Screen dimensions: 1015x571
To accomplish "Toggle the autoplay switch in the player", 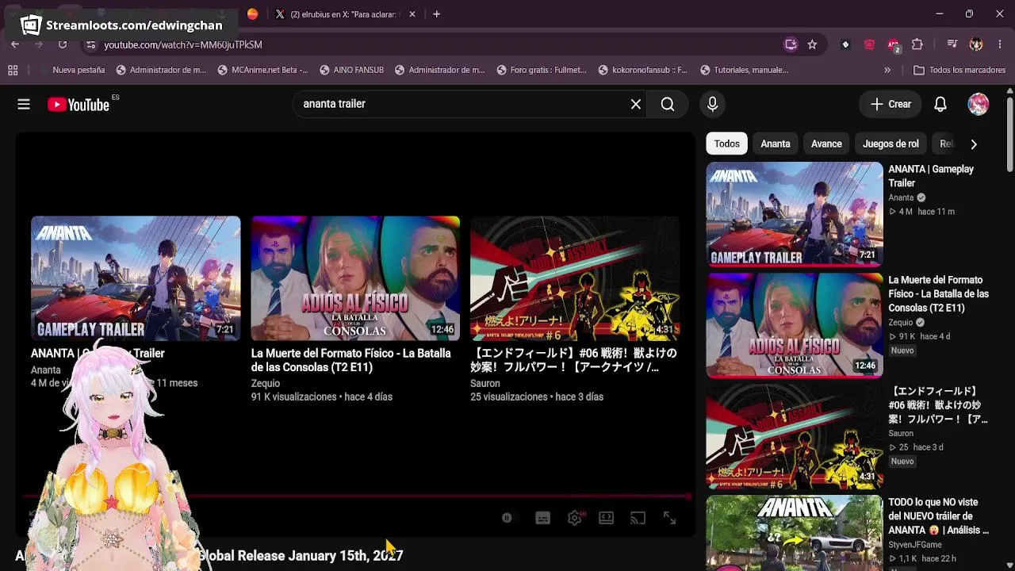I will [507, 518].
